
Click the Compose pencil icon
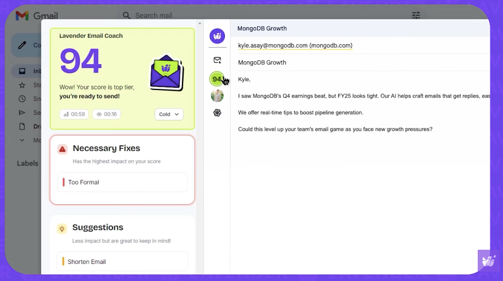(22, 45)
